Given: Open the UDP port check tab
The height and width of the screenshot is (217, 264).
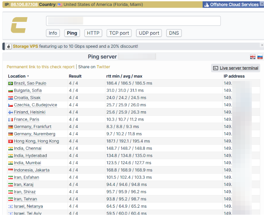Looking at the screenshot, I should (149, 33).
